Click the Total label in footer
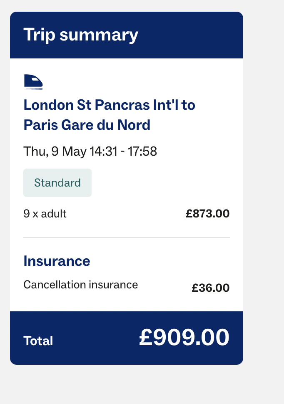Viewport: 284px width, 404px height. pos(38,341)
